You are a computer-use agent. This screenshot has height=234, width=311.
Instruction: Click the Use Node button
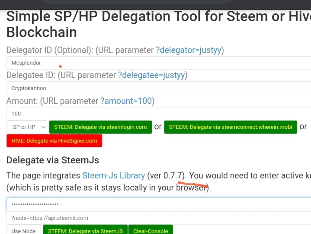23,230
